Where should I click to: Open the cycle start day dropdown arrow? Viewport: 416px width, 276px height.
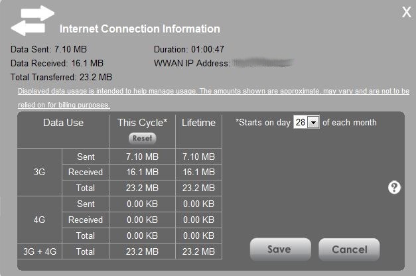tap(313, 122)
